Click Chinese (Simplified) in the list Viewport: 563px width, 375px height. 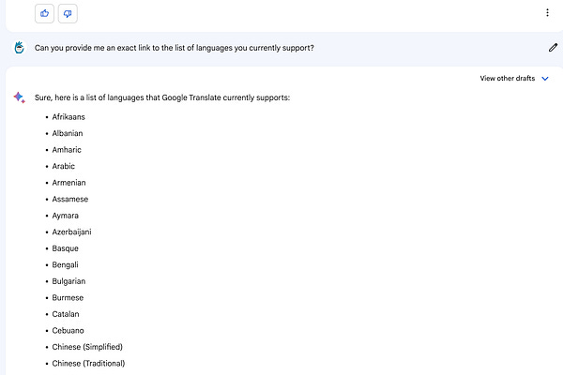coord(87,347)
